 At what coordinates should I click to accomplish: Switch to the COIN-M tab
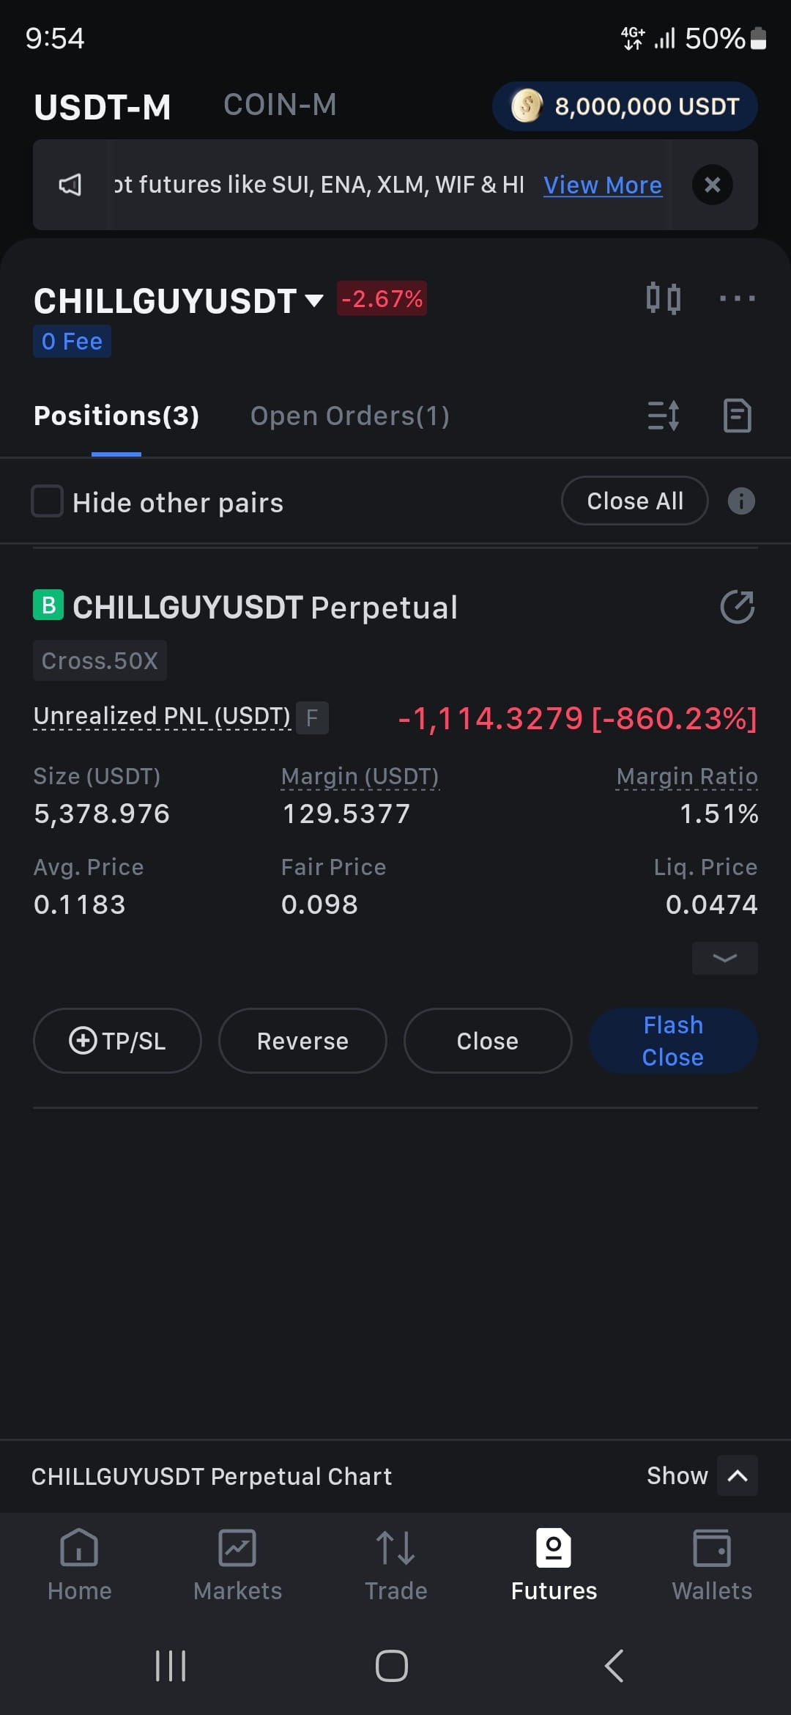click(x=280, y=105)
